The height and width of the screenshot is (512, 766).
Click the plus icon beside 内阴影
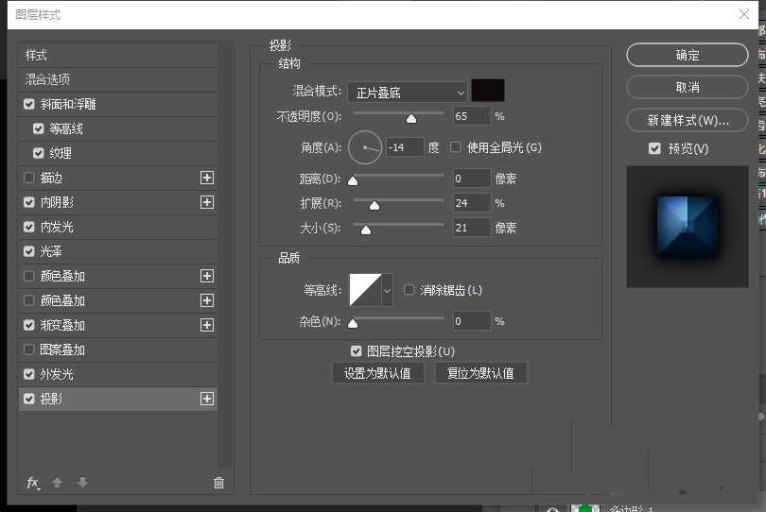pos(207,202)
